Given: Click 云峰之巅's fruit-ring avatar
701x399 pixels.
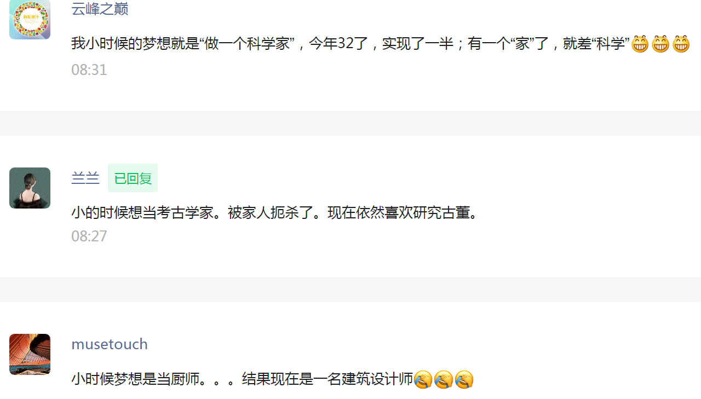Looking at the screenshot, I should point(30,19).
